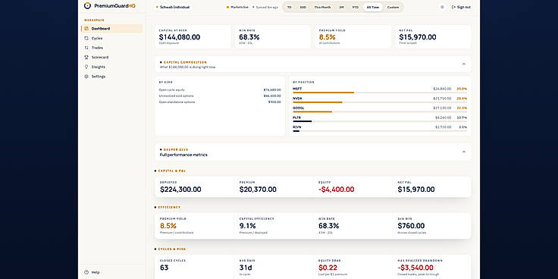This screenshot has width=558, height=279.
Task: Click the NVDA ticker label
Action: 297,99
